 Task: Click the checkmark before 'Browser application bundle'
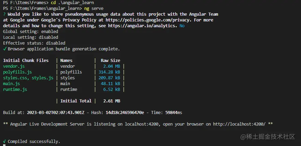coord(4,49)
